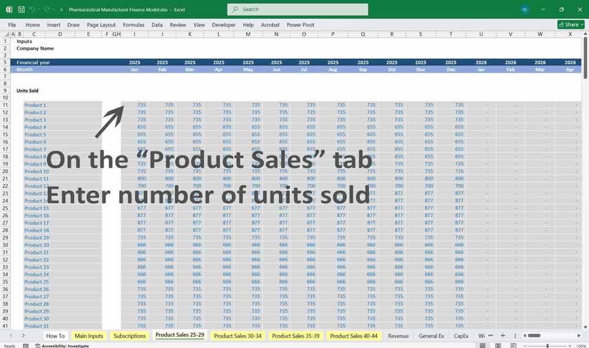Image resolution: width=589 pixels, height=348 pixels.
Task: Open the Customize Quick Access Toolbar dropdown
Action: 61,10
